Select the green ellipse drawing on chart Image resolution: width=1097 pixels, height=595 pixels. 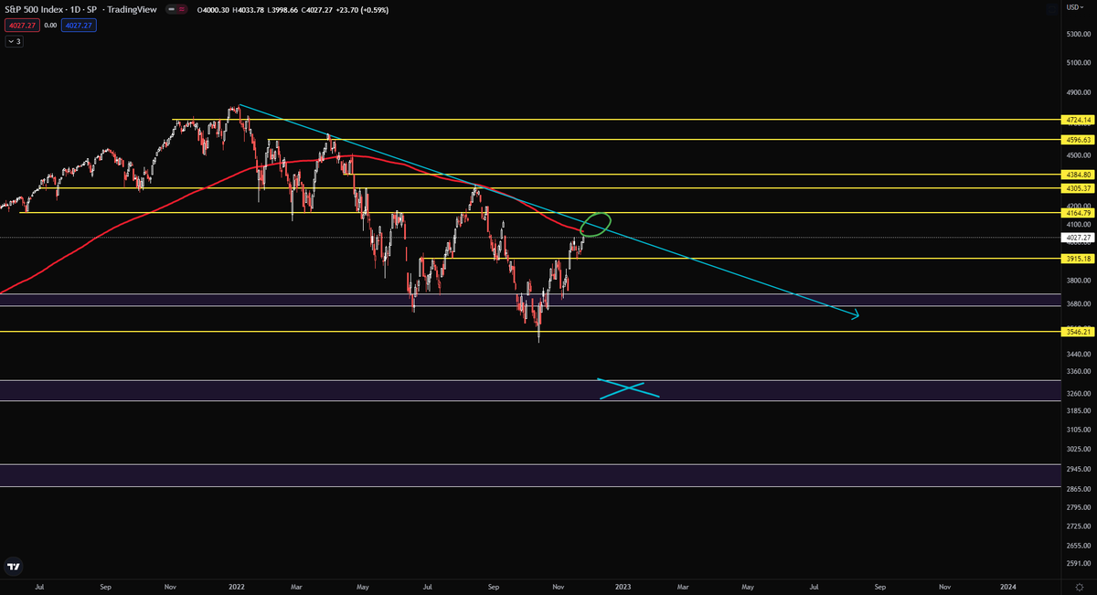click(x=595, y=225)
